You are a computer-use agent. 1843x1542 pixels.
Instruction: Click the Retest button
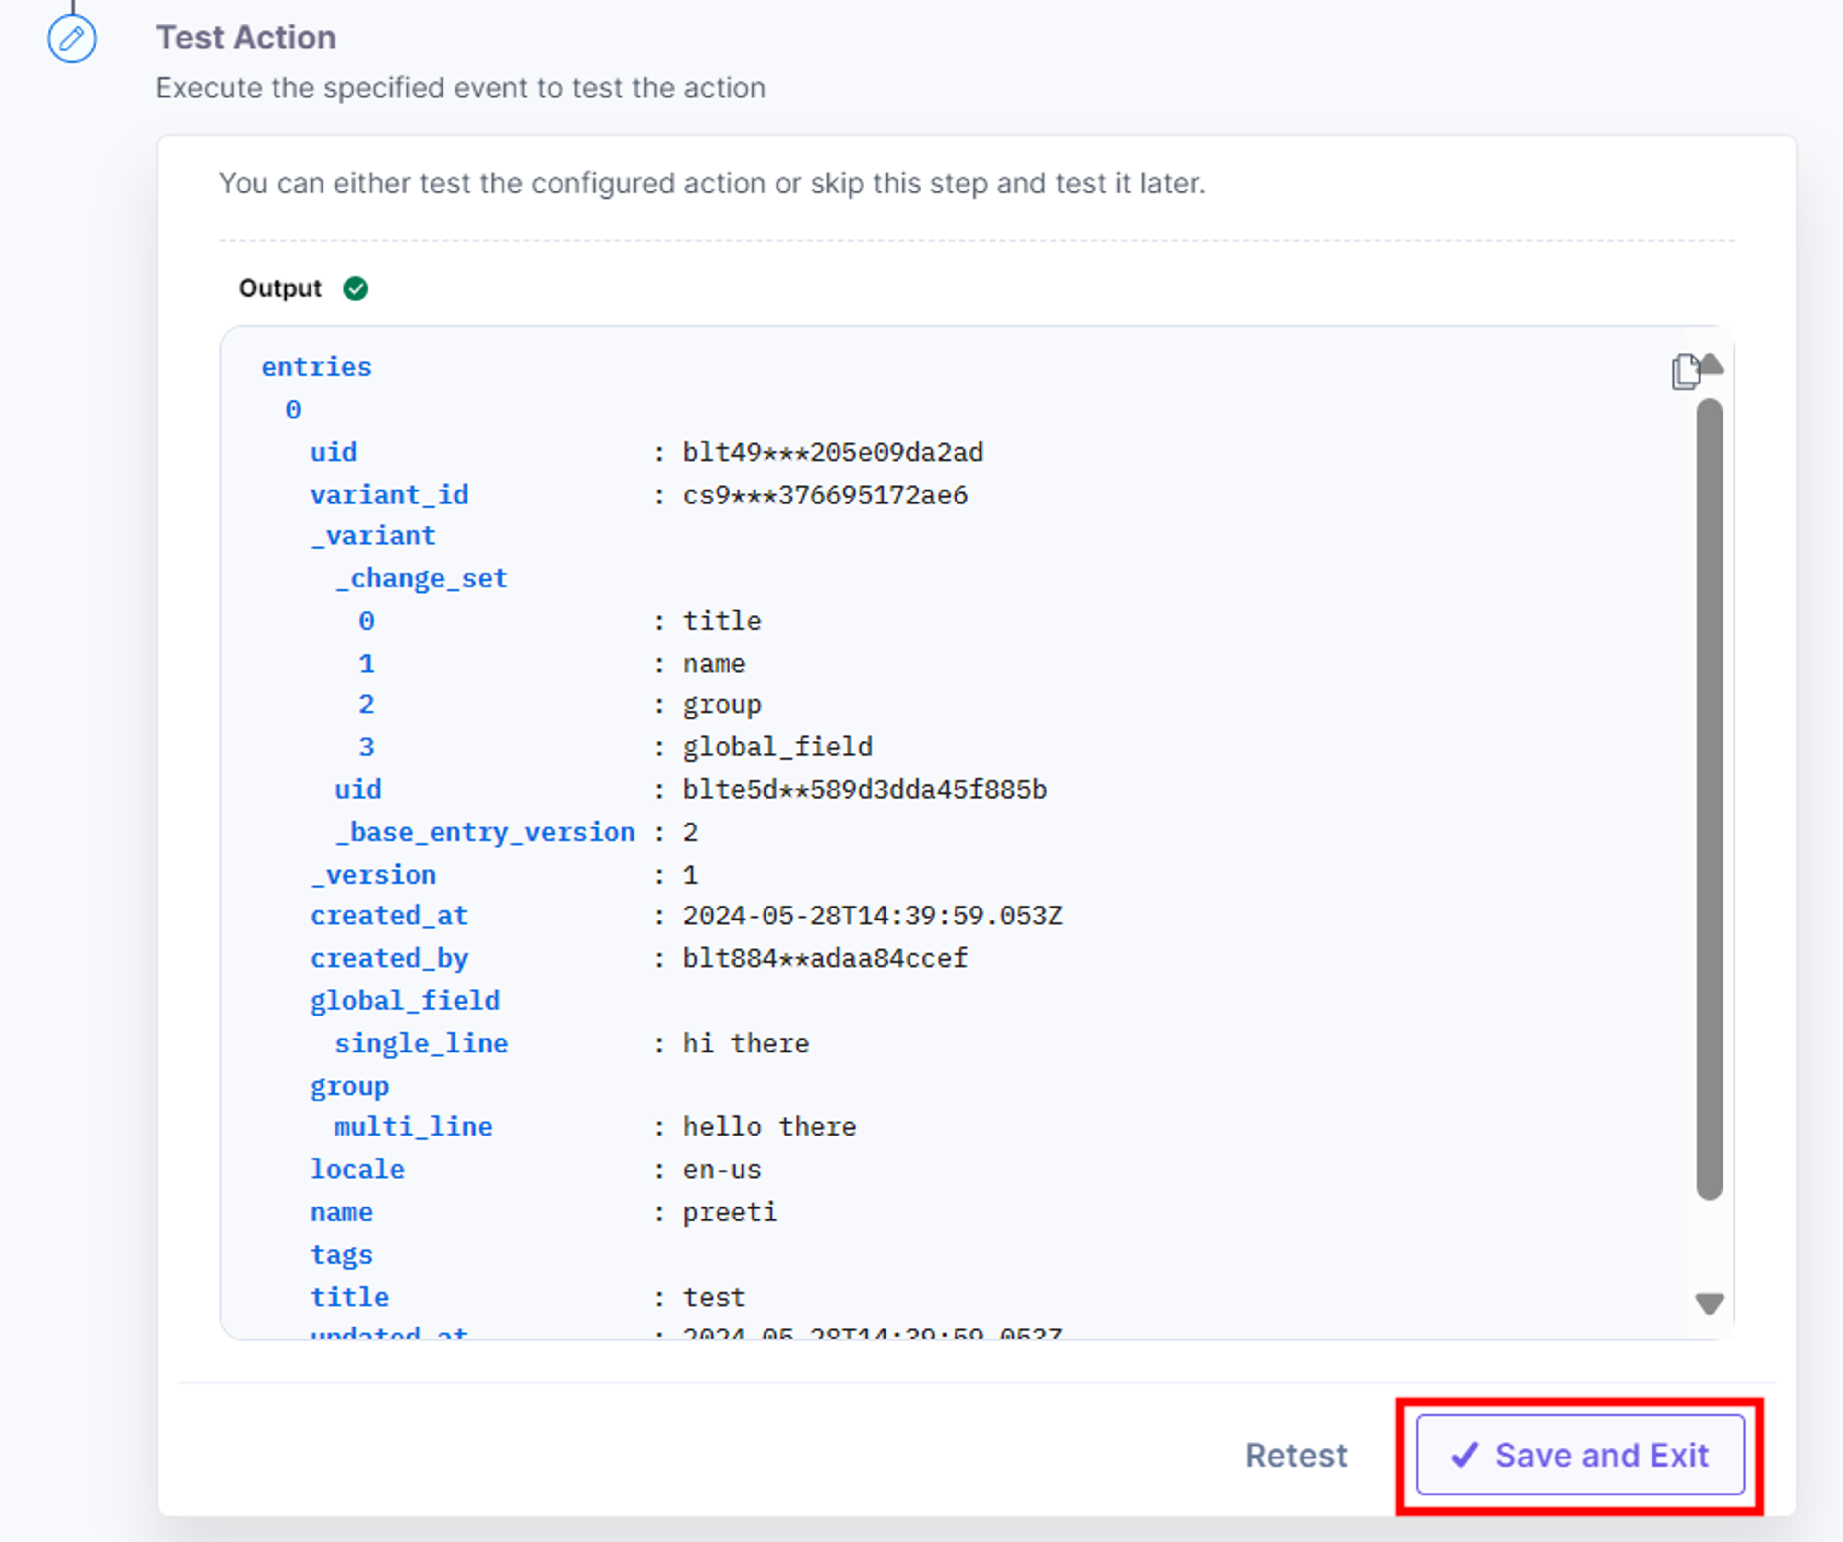tap(1296, 1455)
